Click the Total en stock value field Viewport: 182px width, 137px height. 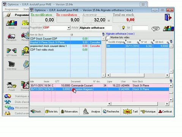[x=124, y=20]
